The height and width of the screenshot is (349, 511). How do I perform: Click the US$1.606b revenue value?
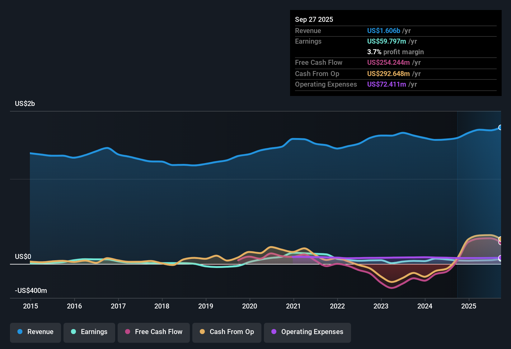(383, 31)
